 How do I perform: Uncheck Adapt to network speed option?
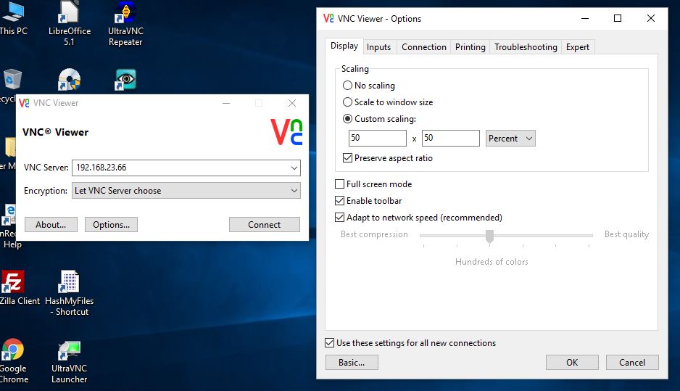339,218
